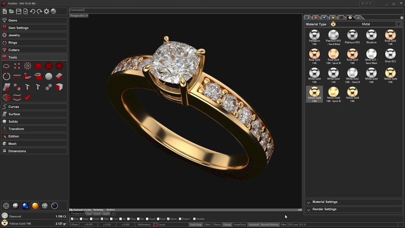The height and width of the screenshot is (228, 405).
Task: Click the settings gear in the top toolbar
Action: (x=47, y=11)
